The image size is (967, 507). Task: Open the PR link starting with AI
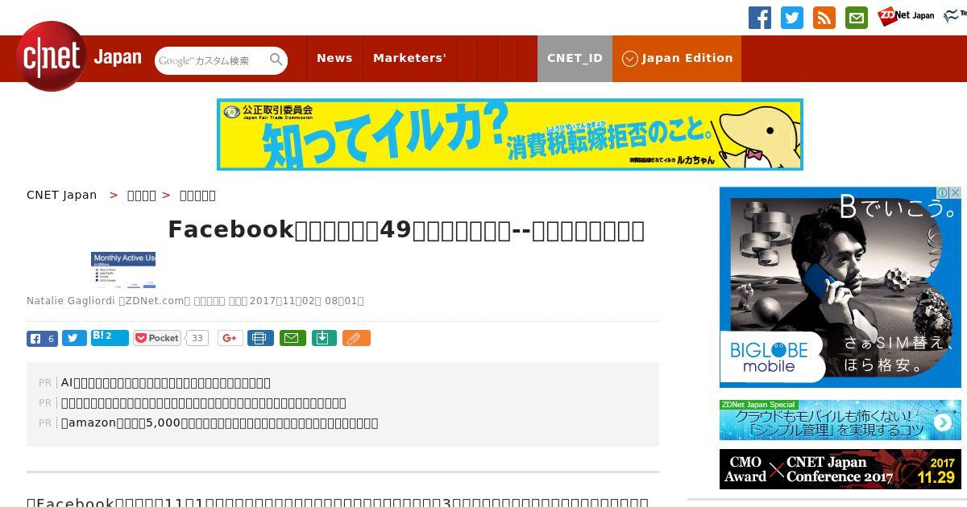(166, 382)
